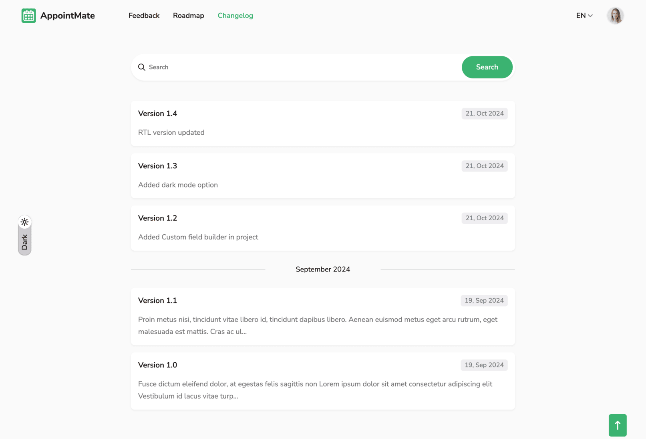Open Version 1.2 Custom field builder entry
The width and height of the screenshot is (646, 439).
(323, 228)
